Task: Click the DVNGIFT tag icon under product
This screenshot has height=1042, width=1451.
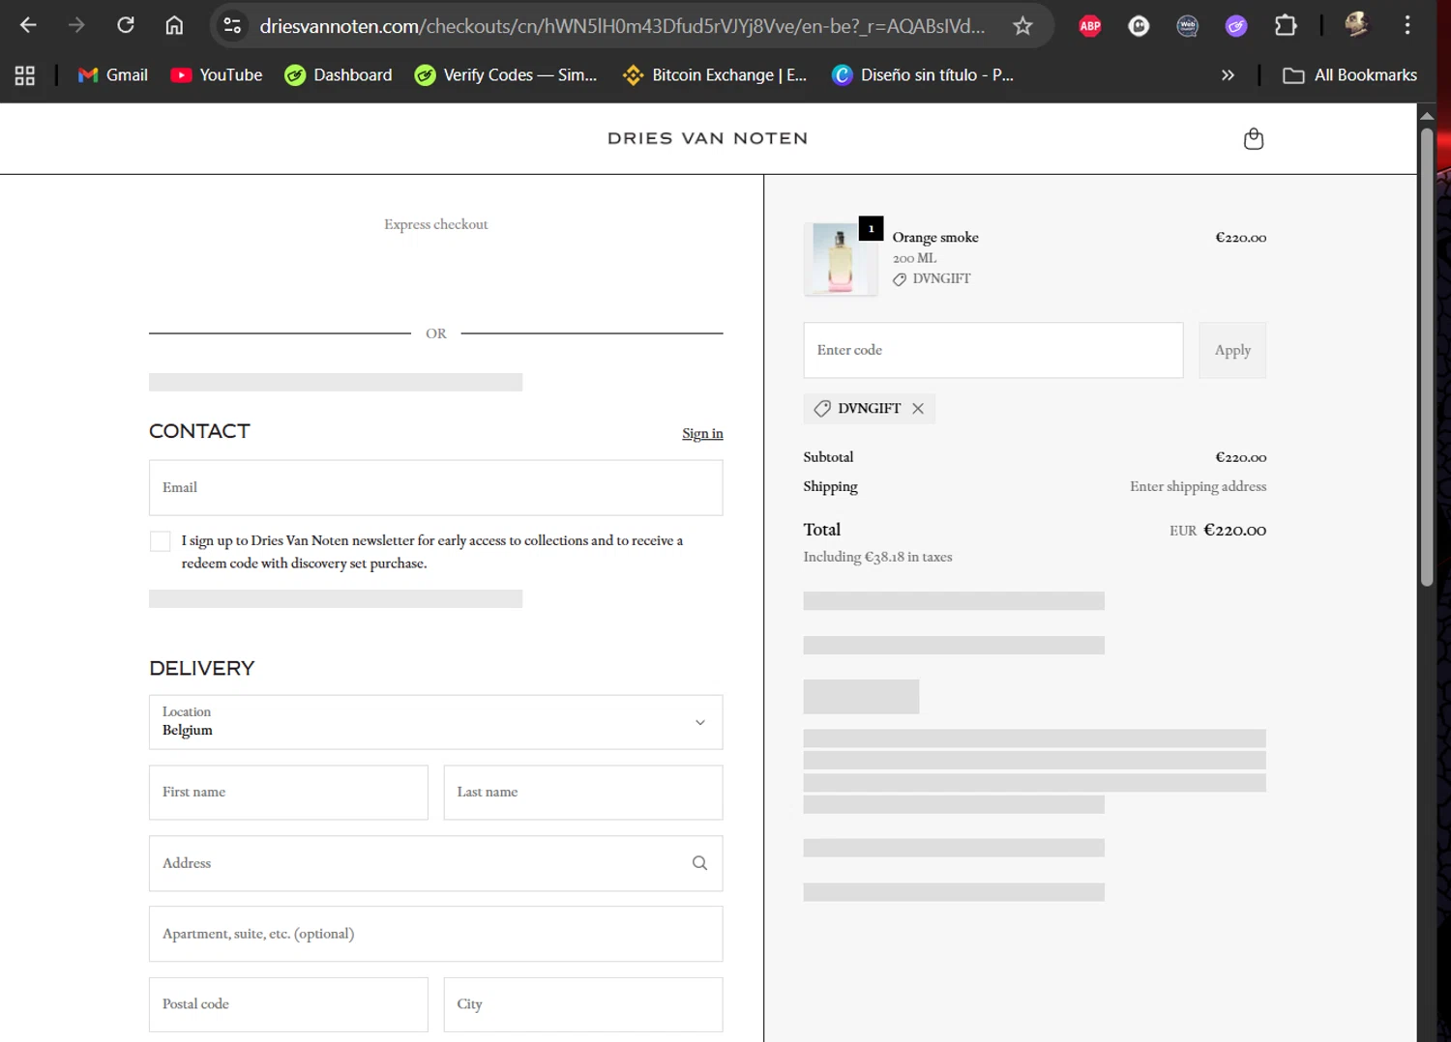Action: point(900,279)
